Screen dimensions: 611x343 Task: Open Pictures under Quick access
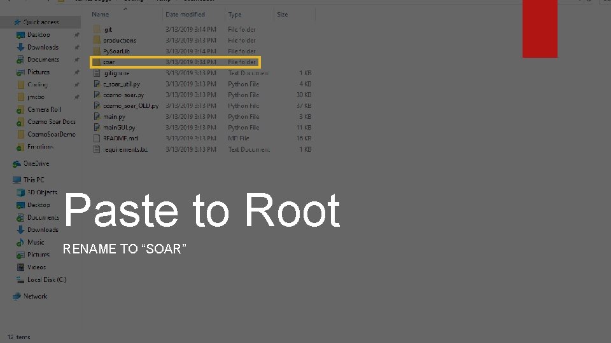coord(38,72)
